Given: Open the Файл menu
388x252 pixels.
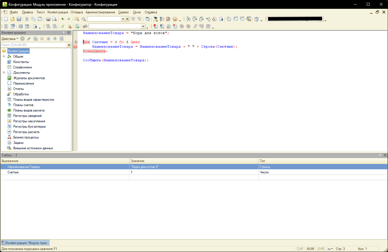Looking at the screenshot, I should 14,12.
